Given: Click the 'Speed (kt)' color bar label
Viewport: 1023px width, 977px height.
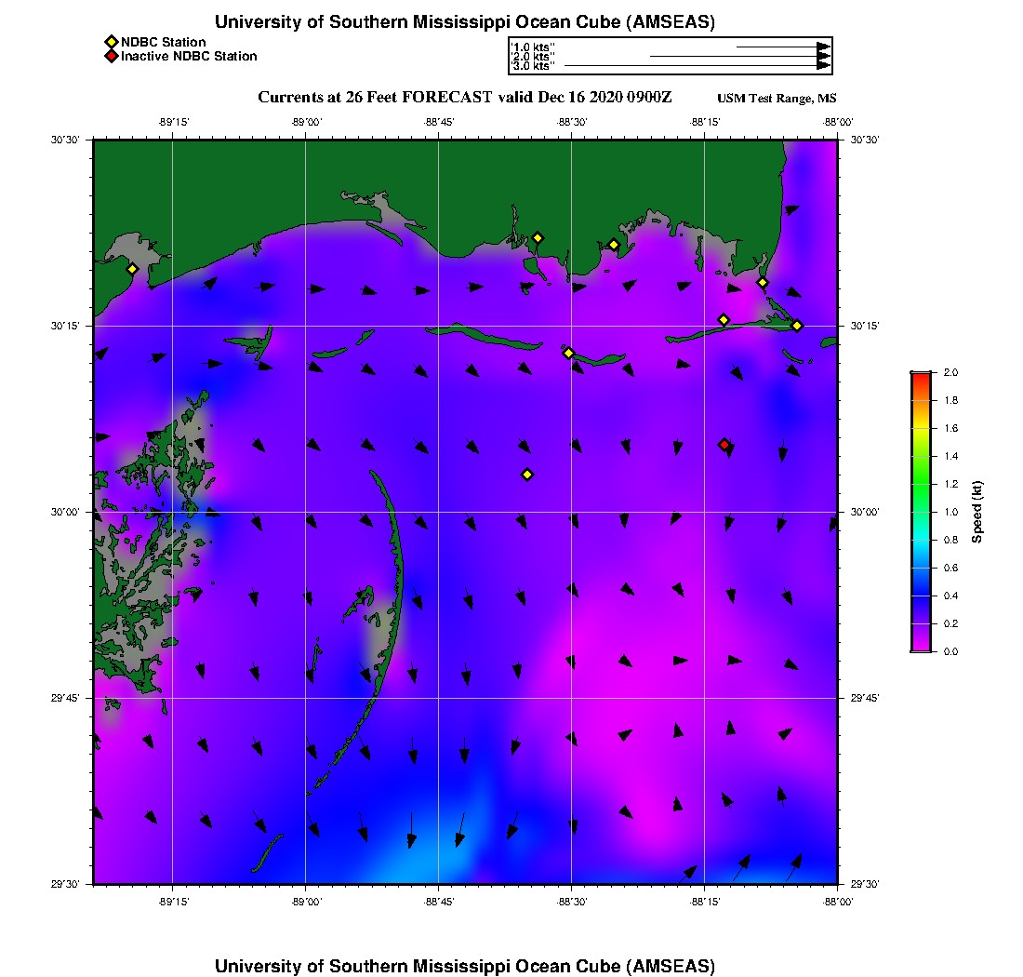Looking at the screenshot, I should [x=977, y=512].
